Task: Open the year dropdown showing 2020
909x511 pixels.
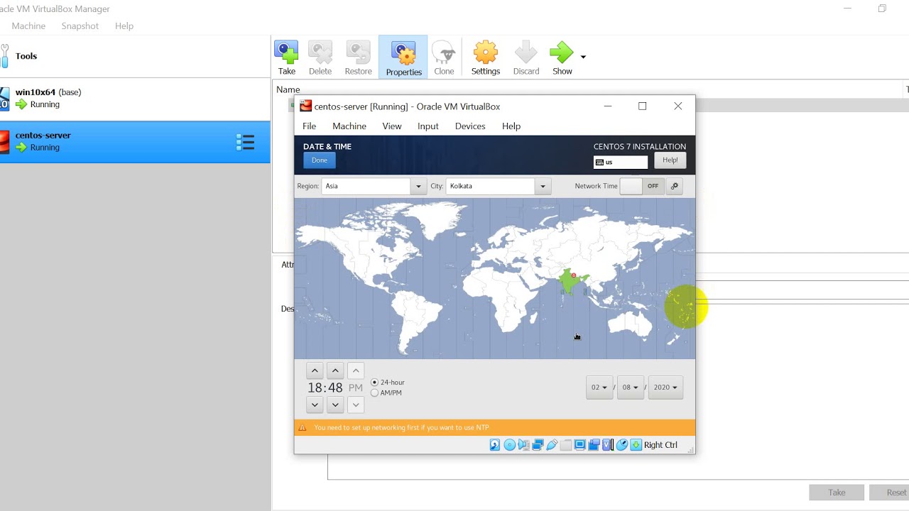Action: [665, 388]
